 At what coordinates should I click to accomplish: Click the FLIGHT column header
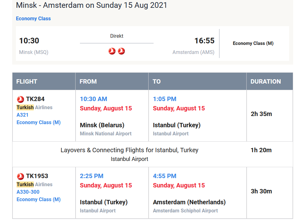tap(44, 81)
